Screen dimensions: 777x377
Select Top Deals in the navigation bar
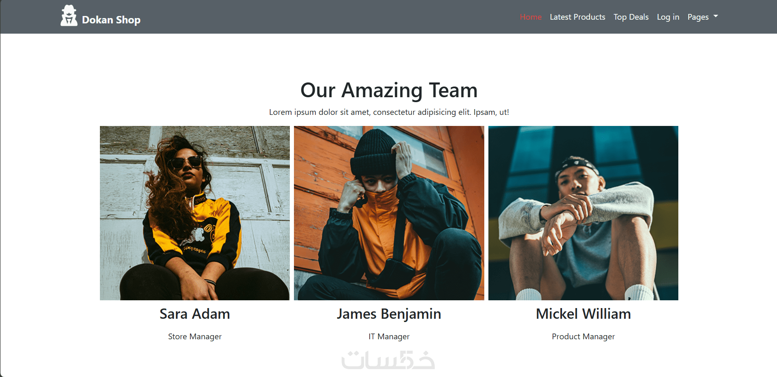tap(631, 17)
